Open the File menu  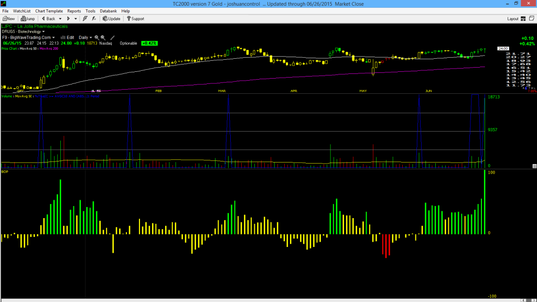point(5,11)
